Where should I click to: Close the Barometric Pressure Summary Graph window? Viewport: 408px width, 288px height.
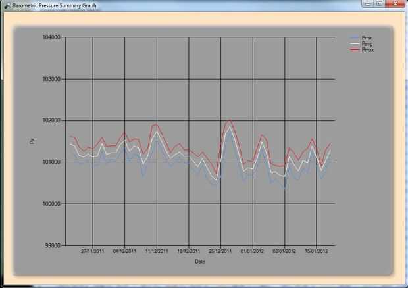395,4
